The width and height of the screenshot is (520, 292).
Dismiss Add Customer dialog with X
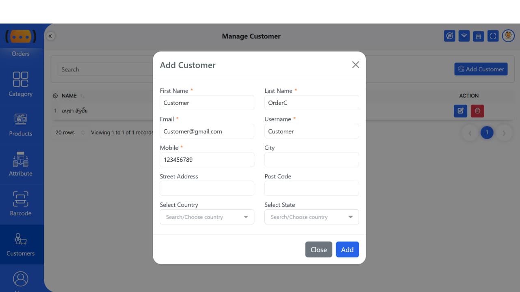[355, 65]
